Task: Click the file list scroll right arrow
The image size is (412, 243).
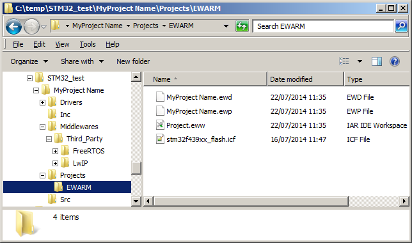Action: click(404, 201)
